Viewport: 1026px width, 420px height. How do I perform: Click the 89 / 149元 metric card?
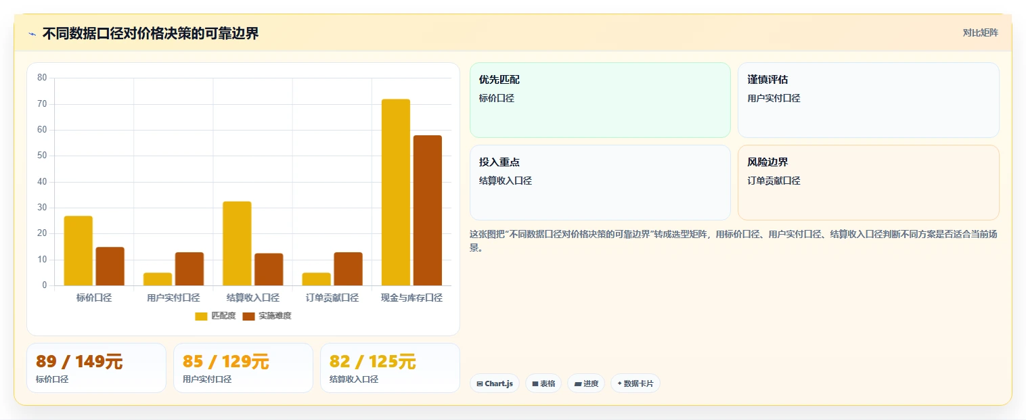click(96, 368)
